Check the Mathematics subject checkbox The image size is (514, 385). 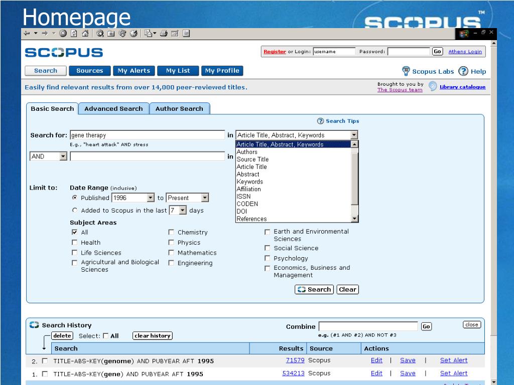[171, 253]
